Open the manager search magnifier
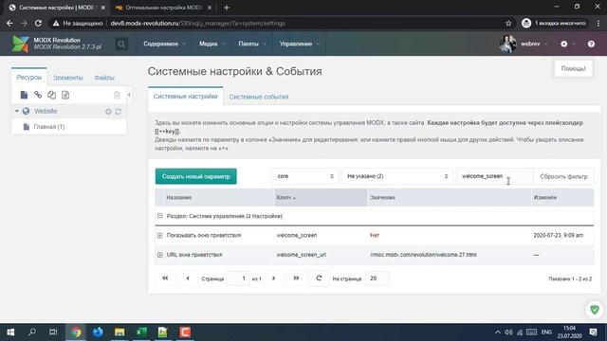 point(121,45)
